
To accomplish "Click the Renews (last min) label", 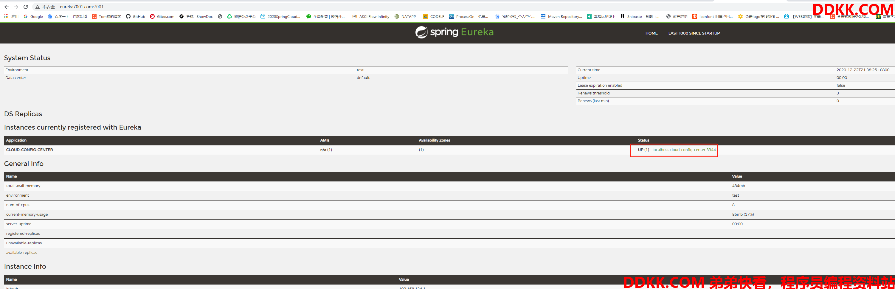I will 593,101.
